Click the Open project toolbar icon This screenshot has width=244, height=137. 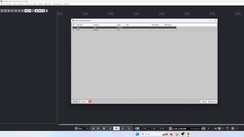point(5,11)
